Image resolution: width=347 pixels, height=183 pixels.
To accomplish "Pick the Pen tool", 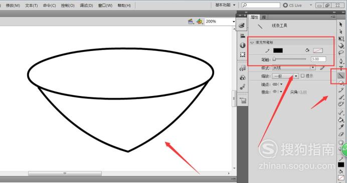I will point(341,60).
